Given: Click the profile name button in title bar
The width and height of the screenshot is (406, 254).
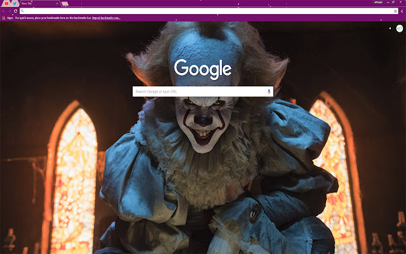Looking at the screenshot, I should point(378,2).
